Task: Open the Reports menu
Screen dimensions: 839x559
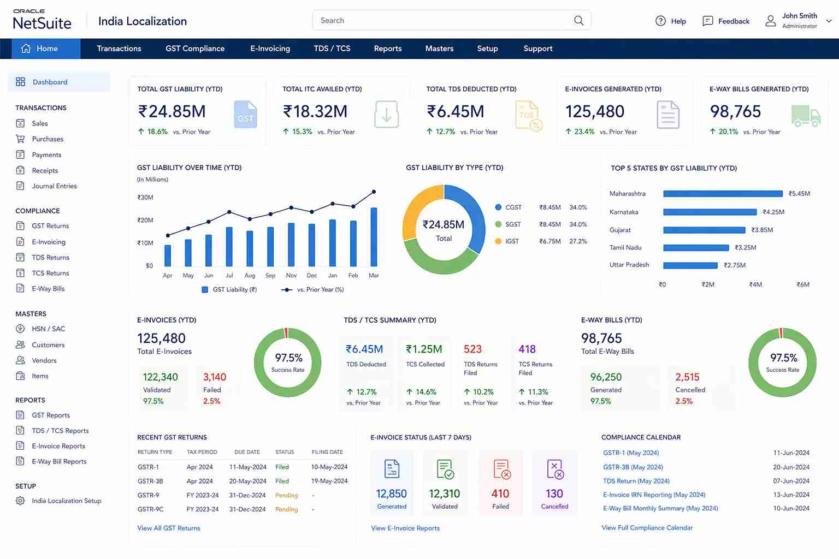Action: 388,49
